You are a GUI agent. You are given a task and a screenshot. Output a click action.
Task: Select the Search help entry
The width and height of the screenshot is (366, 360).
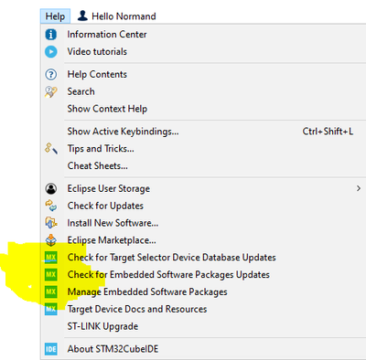[x=81, y=91]
